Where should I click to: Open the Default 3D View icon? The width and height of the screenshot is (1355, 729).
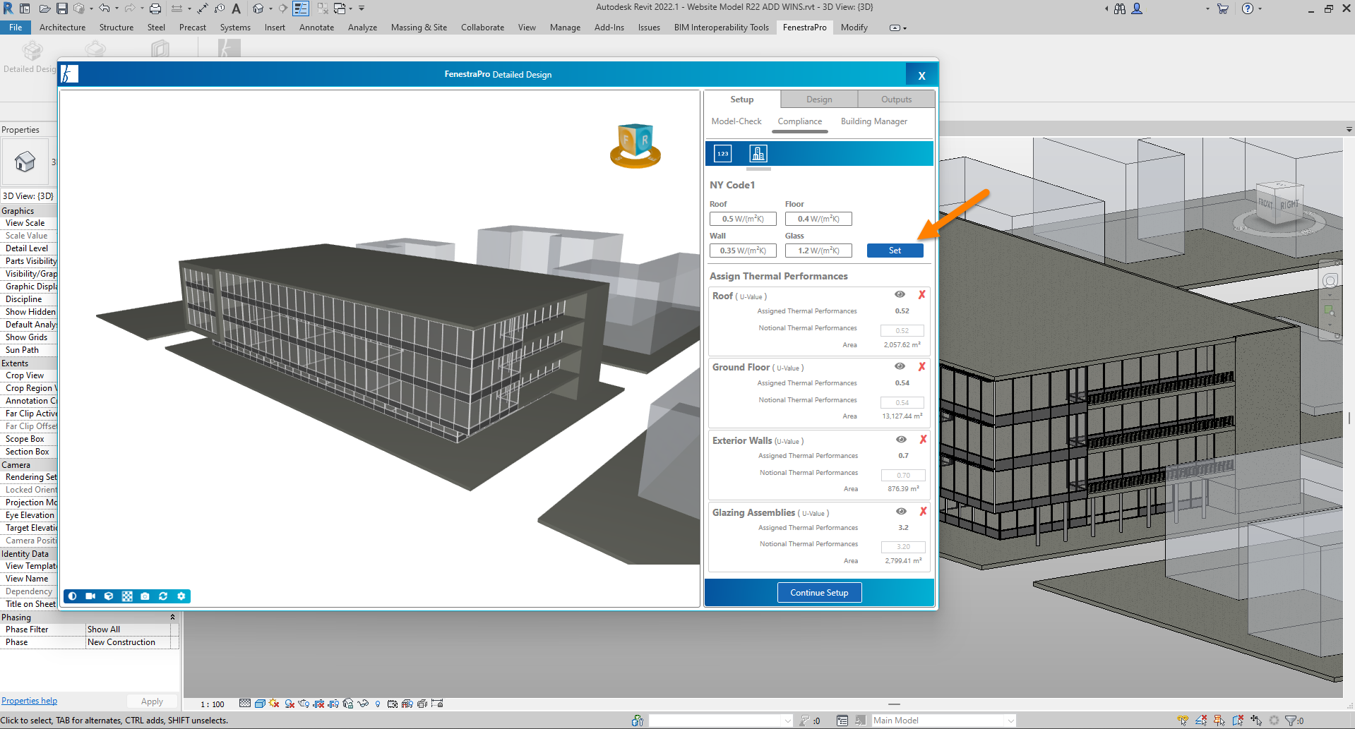(x=258, y=8)
